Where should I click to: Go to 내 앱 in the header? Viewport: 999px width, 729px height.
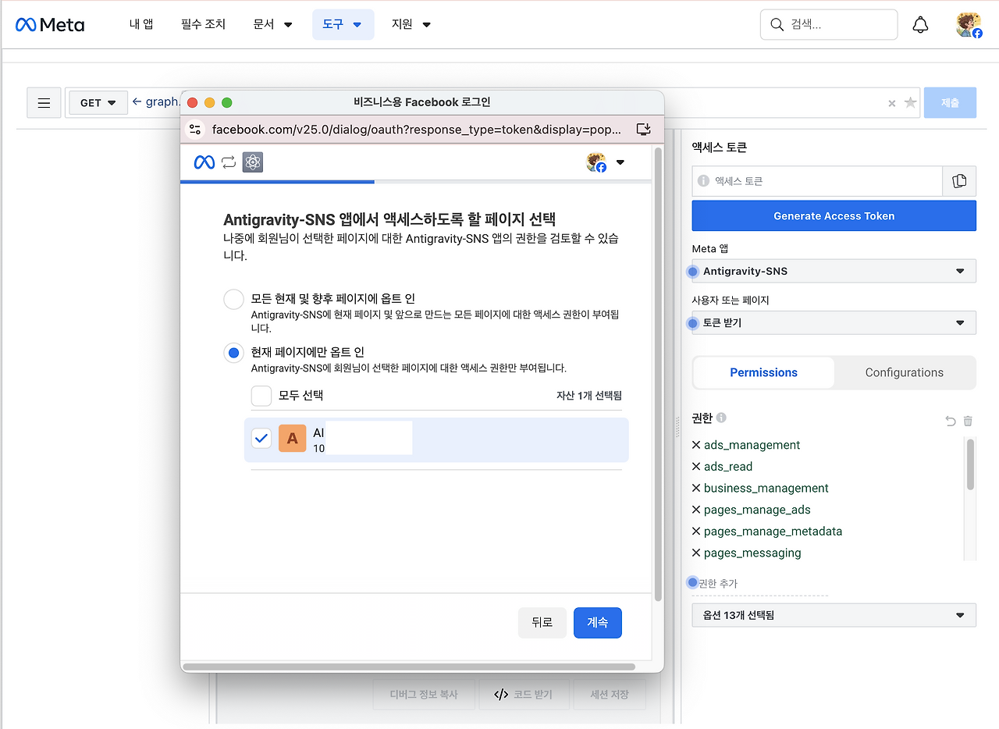click(x=141, y=25)
